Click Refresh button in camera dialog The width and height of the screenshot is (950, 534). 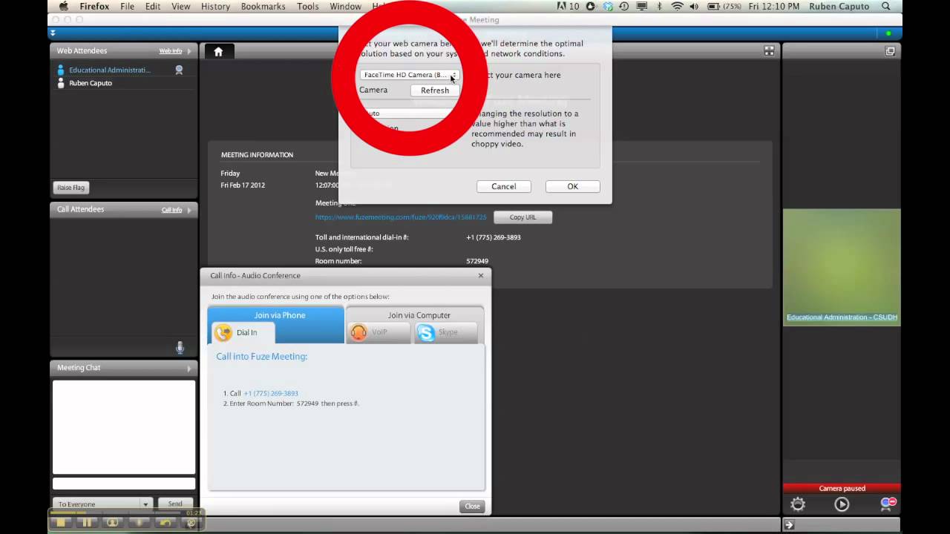pyautogui.click(x=434, y=90)
